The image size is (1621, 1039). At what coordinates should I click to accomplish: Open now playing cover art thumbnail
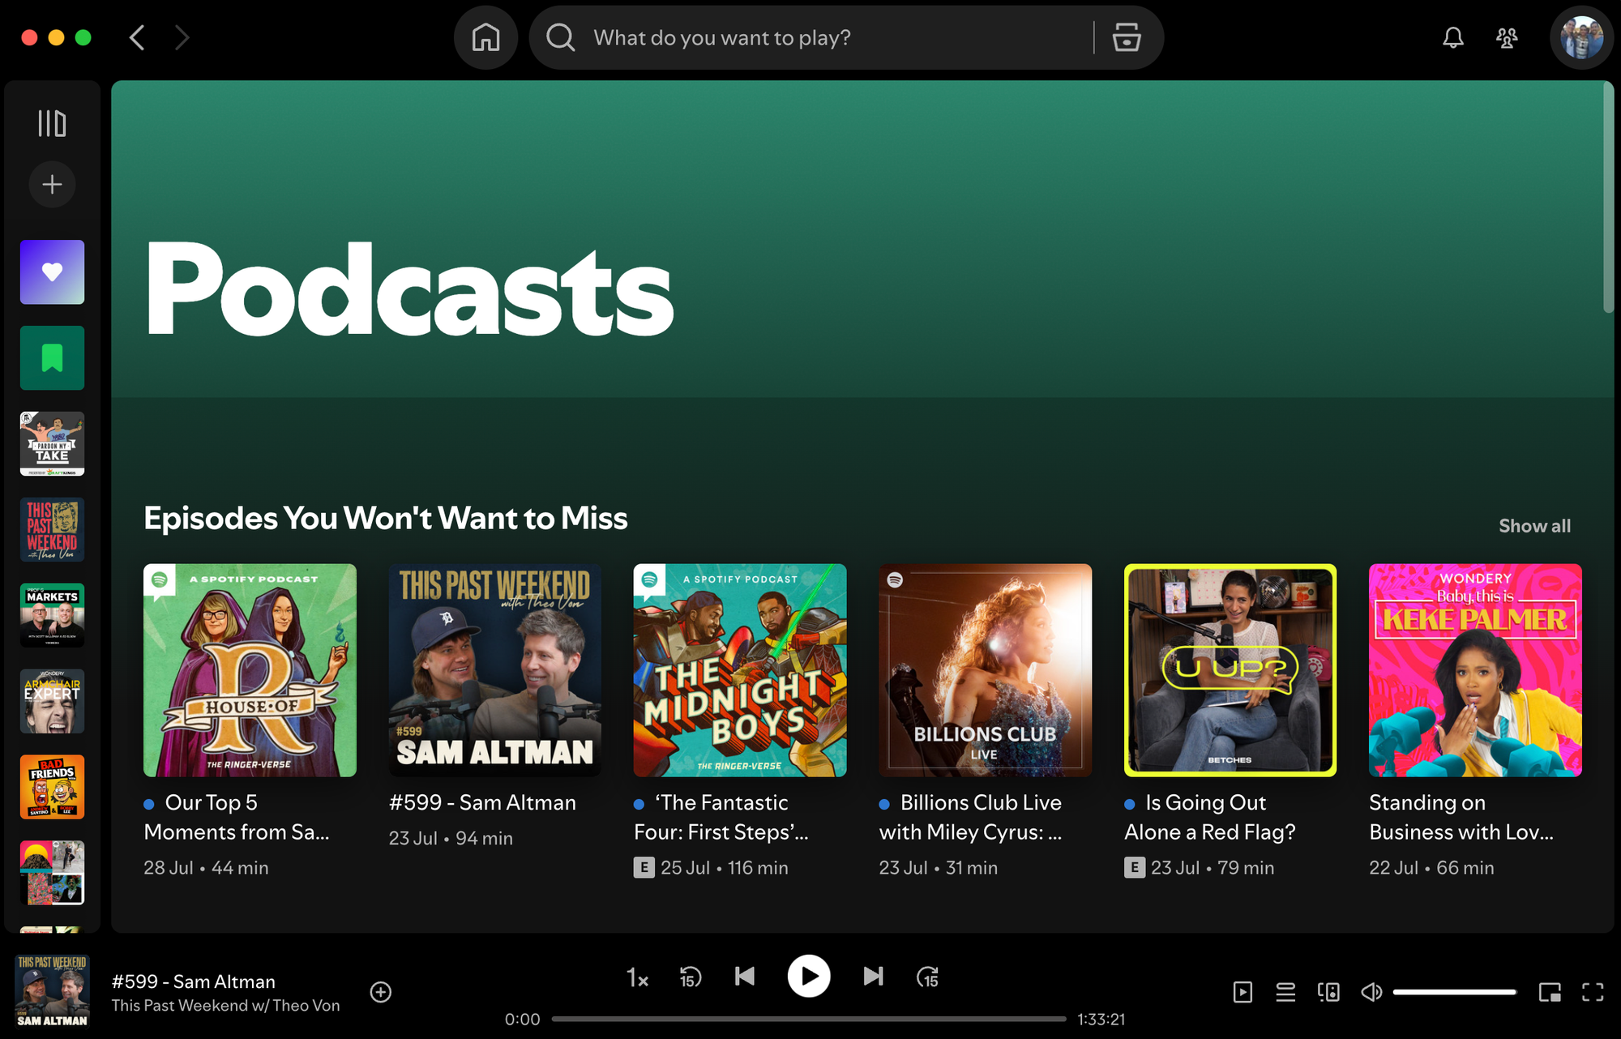[x=52, y=990]
